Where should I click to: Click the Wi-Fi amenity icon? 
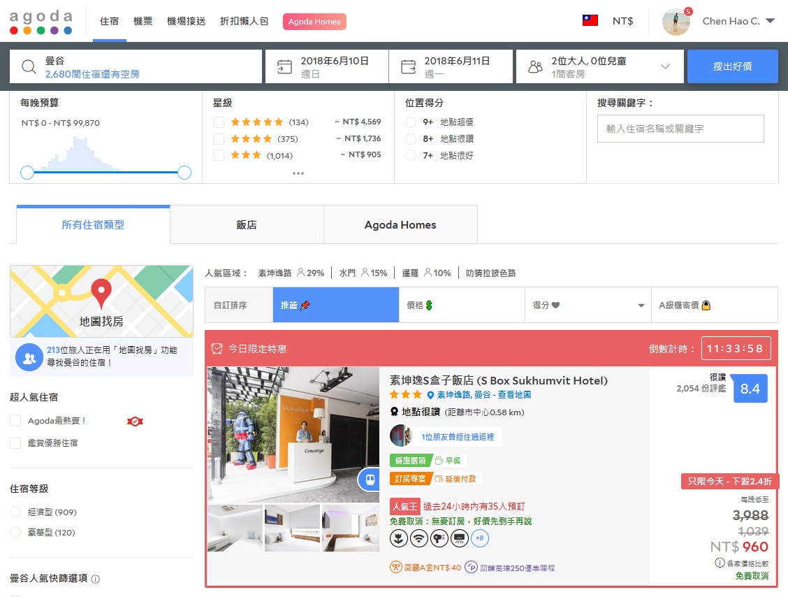(419, 538)
